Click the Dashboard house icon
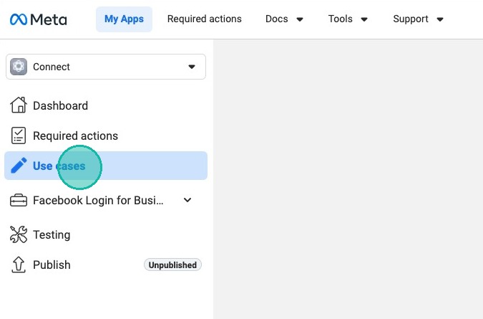Screen dimensions: 483x319 [x=19, y=105]
